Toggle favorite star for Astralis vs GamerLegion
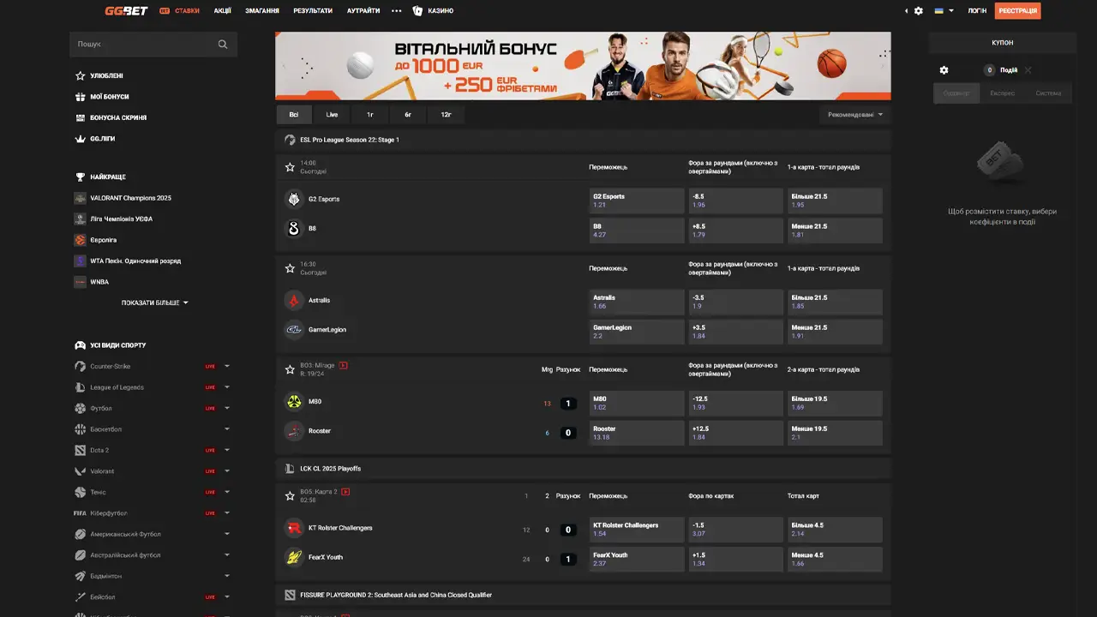The width and height of the screenshot is (1097, 617). coord(291,268)
